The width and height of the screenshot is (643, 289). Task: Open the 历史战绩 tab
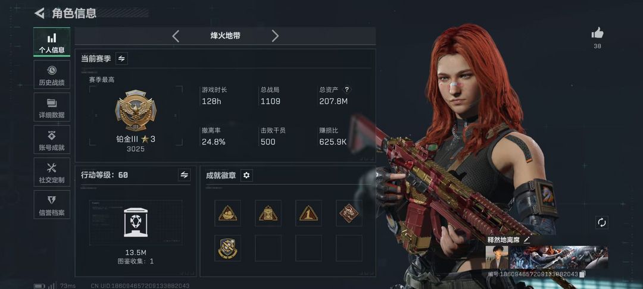click(x=52, y=75)
